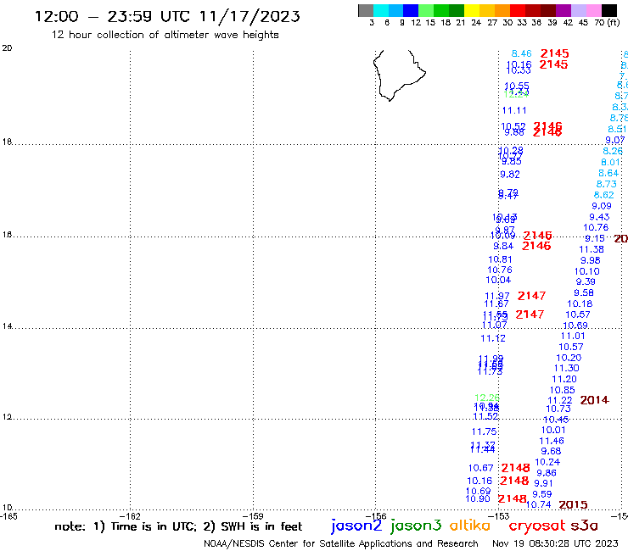Click the Hawaii Big Island outline
The height and width of the screenshot is (551, 628).
[x=399, y=75]
